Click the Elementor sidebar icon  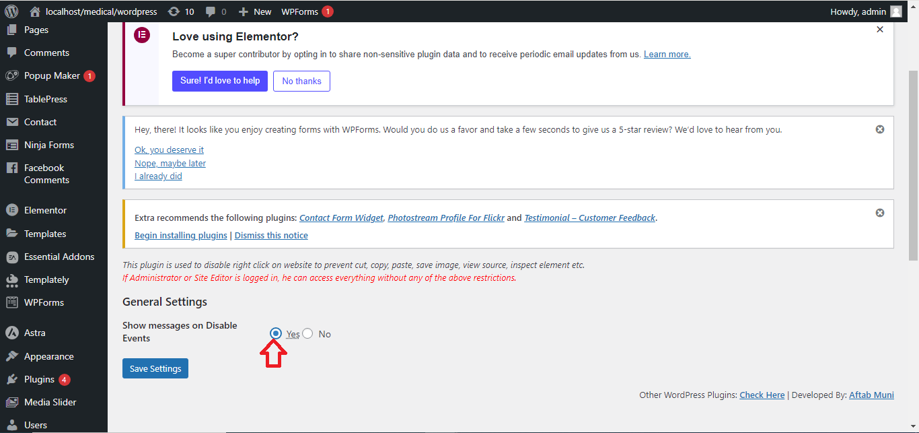(x=11, y=210)
